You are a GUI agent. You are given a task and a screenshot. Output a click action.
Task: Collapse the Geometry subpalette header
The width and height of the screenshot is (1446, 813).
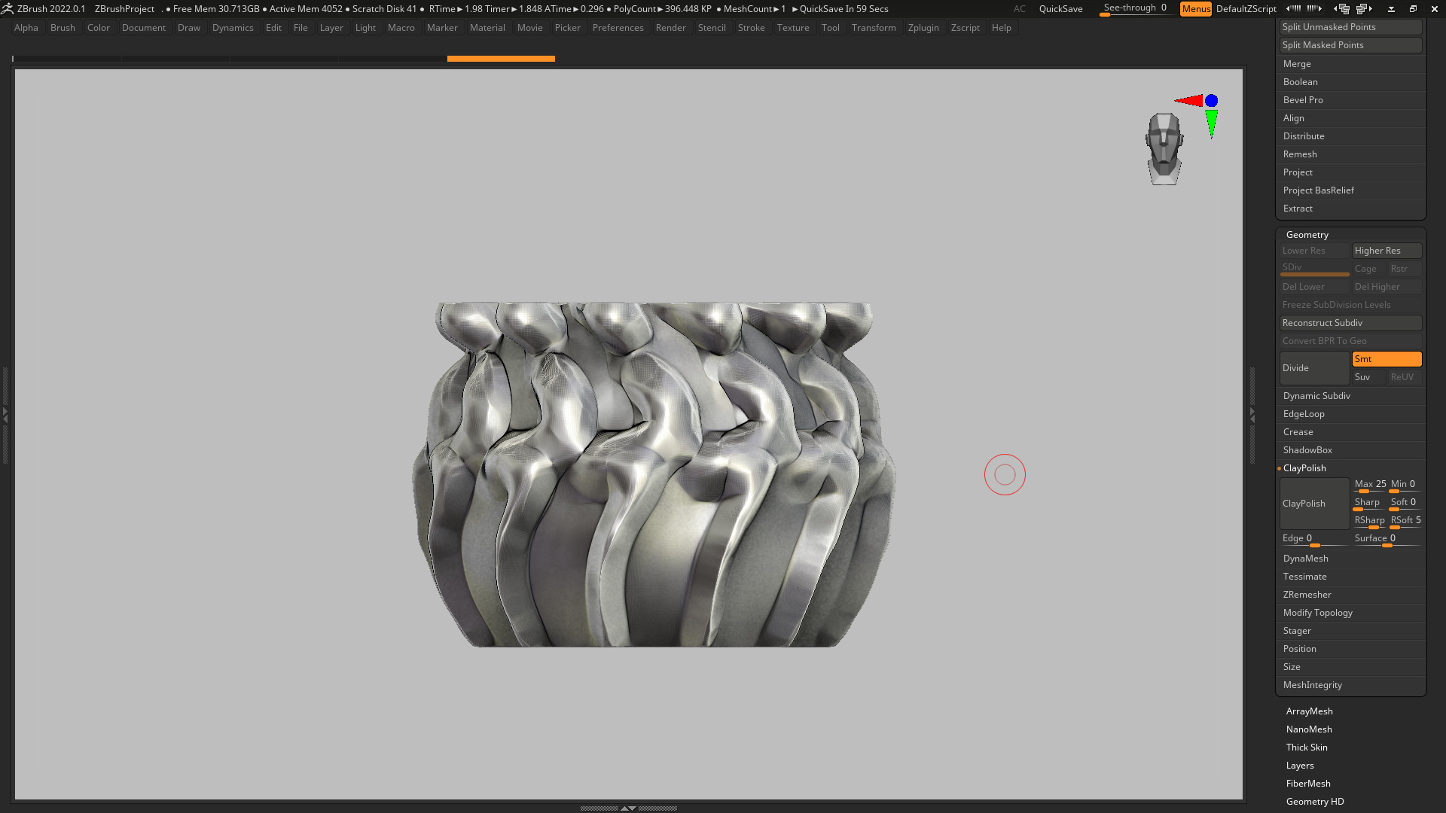[1307, 235]
